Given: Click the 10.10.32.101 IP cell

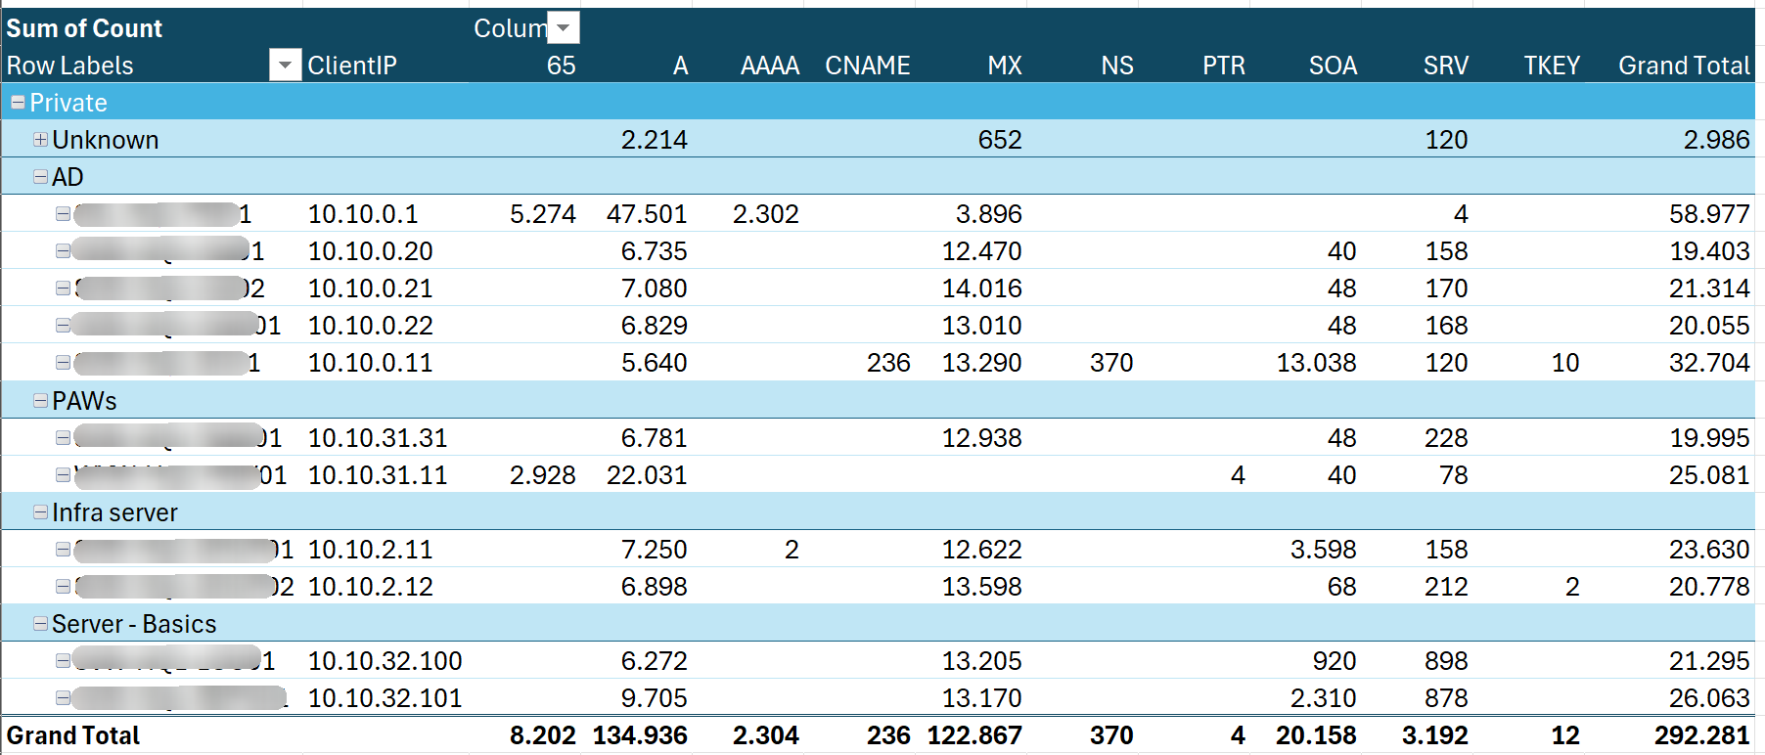Looking at the screenshot, I should click(385, 698).
